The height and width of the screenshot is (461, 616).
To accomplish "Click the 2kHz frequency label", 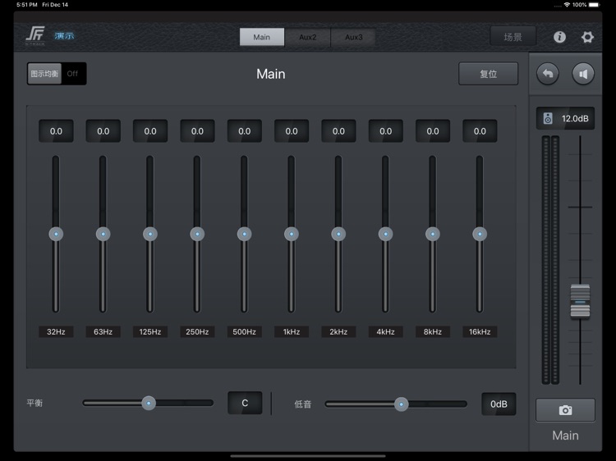I will tap(338, 331).
